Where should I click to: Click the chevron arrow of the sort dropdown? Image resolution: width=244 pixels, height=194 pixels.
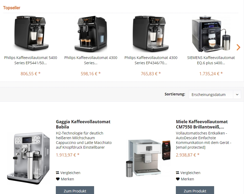click(x=237, y=94)
